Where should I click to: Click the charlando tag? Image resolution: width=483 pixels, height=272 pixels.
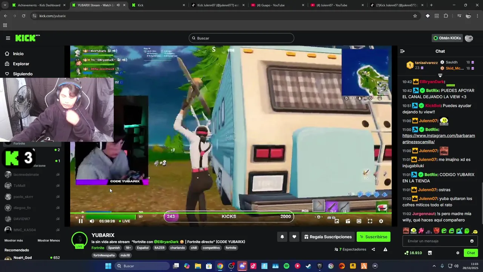pyautogui.click(x=177, y=248)
